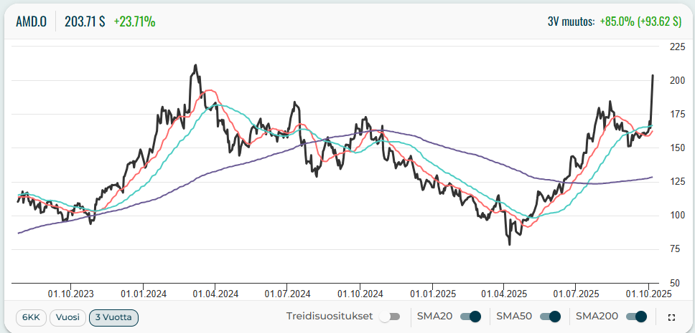Click the 01.04.2024 date on the x-axis
The width and height of the screenshot is (695, 333).
pos(215,293)
